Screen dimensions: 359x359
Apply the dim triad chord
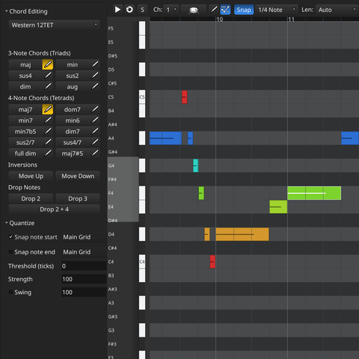coord(25,87)
